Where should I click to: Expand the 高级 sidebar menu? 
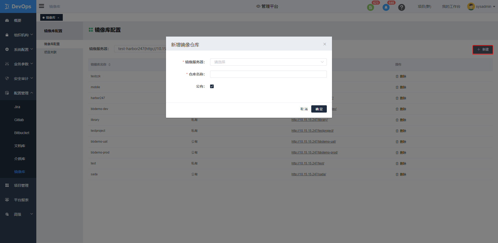(18, 214)
